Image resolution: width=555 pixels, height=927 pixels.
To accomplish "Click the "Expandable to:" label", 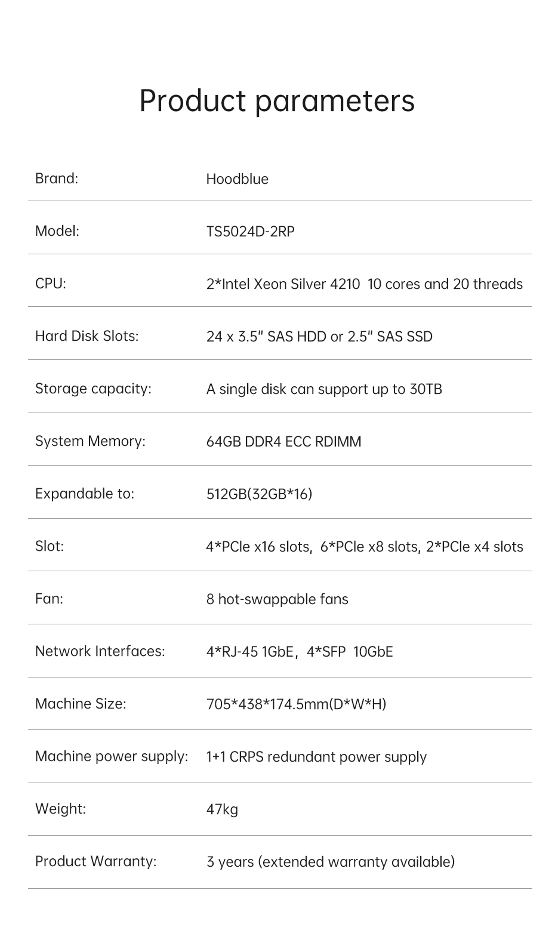I will 85,494.
